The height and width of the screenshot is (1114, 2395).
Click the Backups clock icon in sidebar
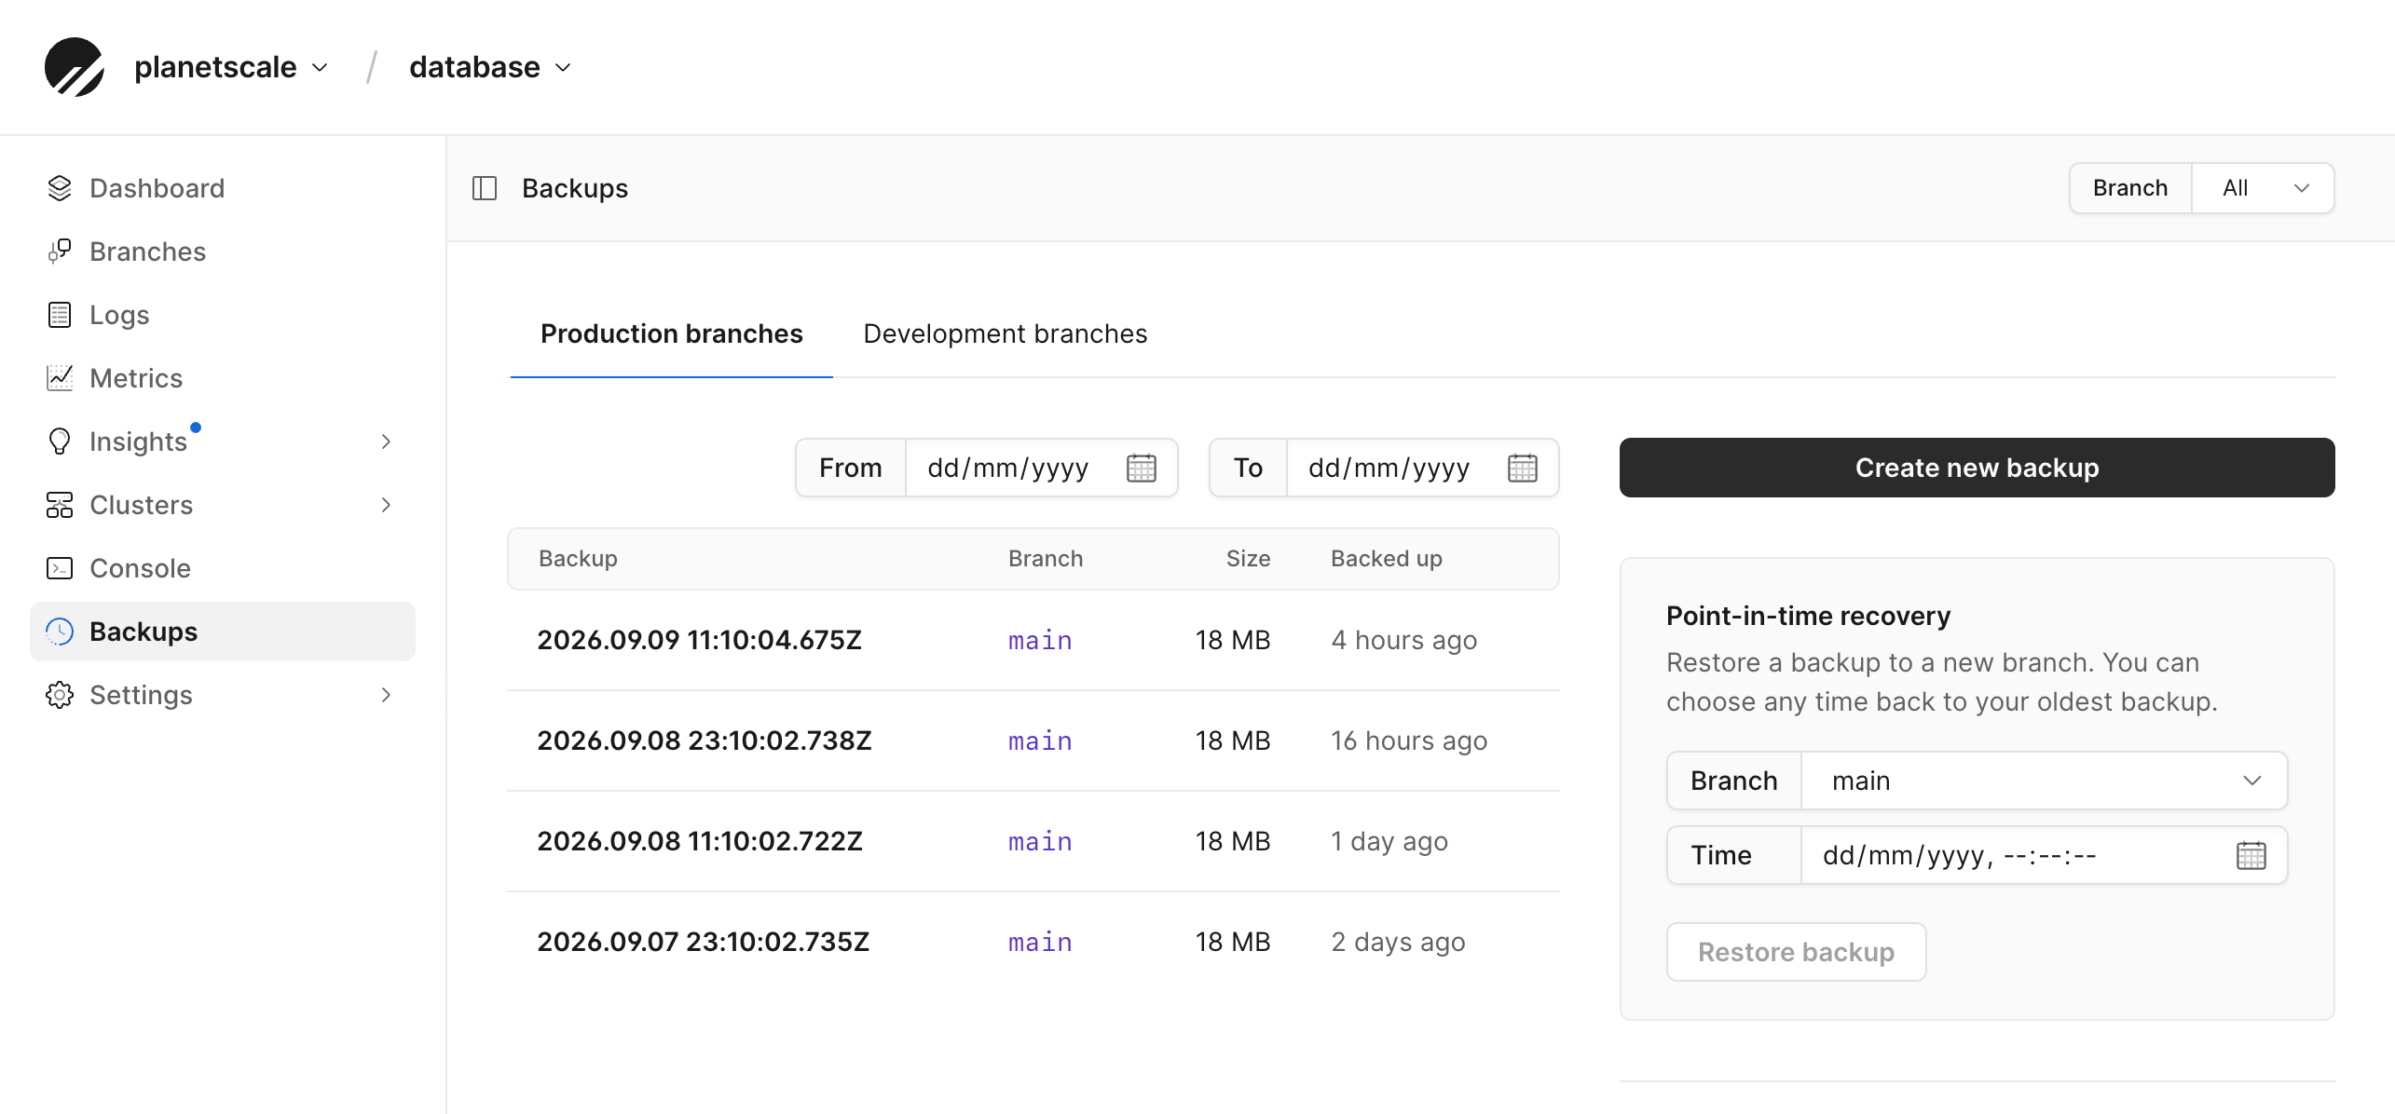pos(60,632)
